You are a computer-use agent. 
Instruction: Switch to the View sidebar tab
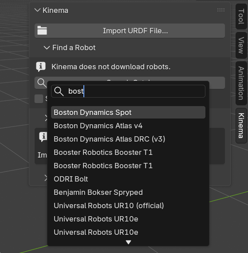pos(241,45)
